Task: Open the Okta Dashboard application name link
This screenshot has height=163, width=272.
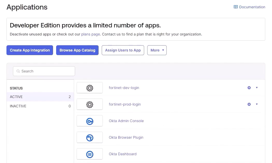Action: coord(123,154)
